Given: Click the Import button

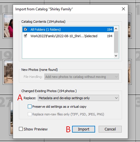Looking at the screenshot, I should [x=84, y=129].
